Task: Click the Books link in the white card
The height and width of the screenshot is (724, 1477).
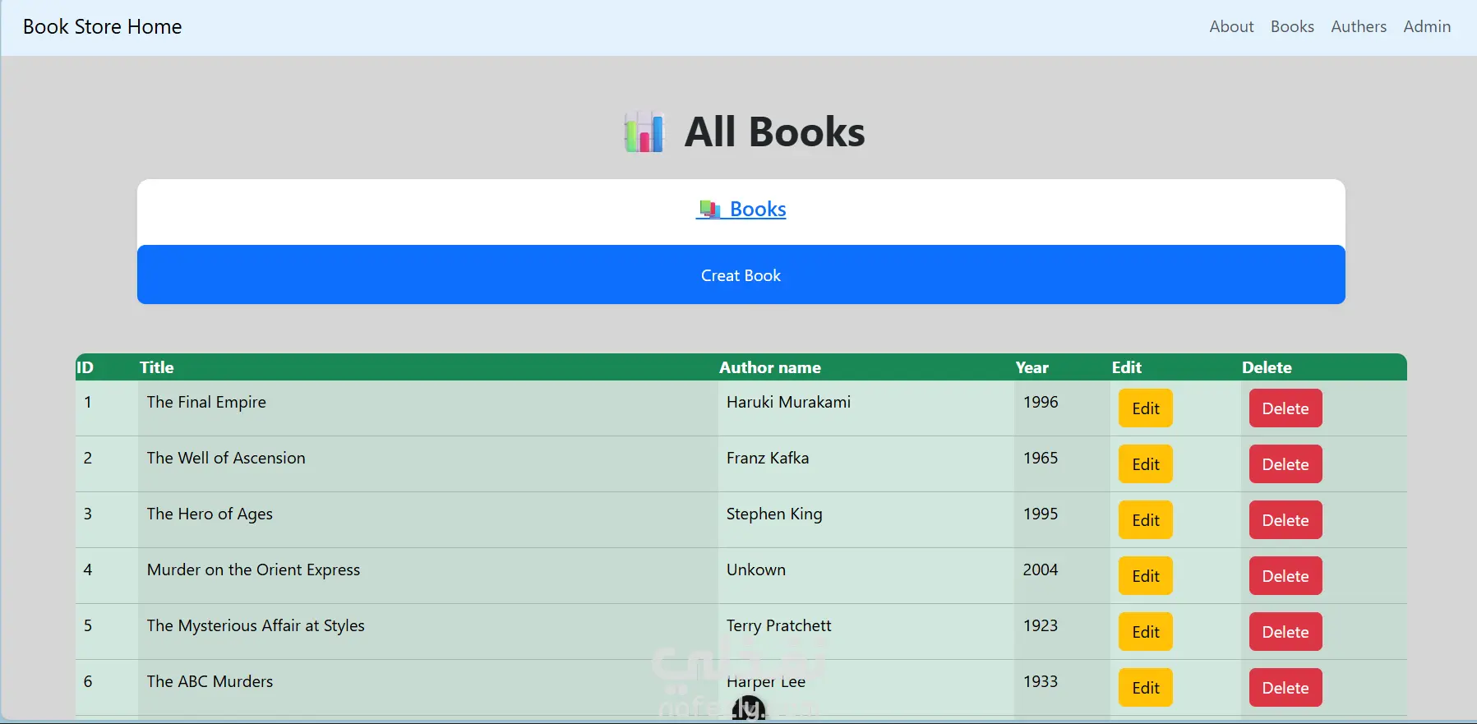Action: [741, 209]
